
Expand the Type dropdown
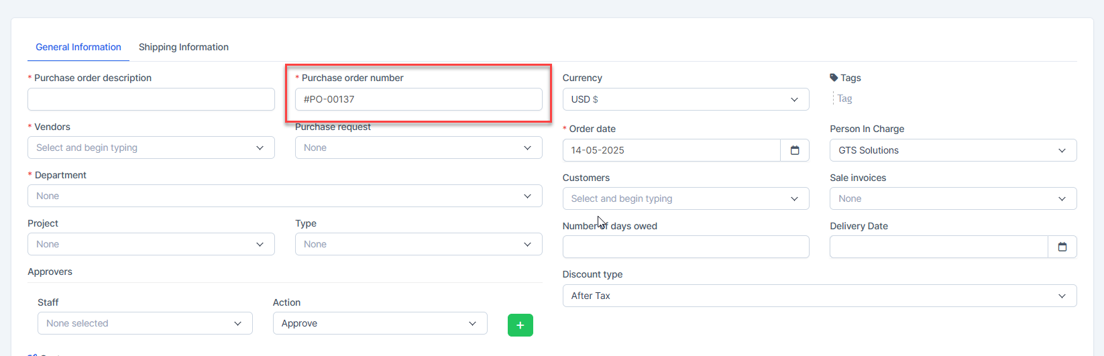tap(418, 244)
